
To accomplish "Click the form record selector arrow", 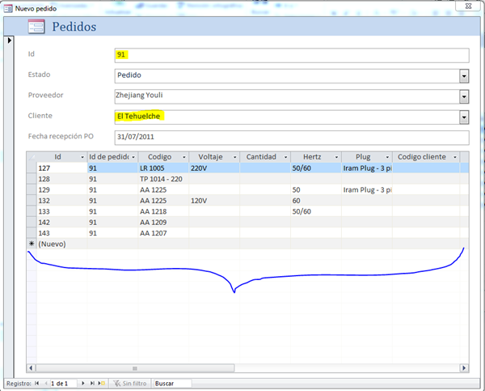I will [9, 40].
